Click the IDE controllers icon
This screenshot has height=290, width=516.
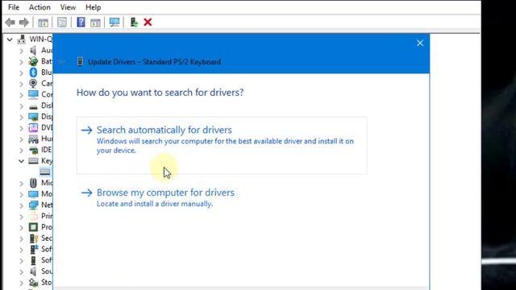[x=33, y=150]
